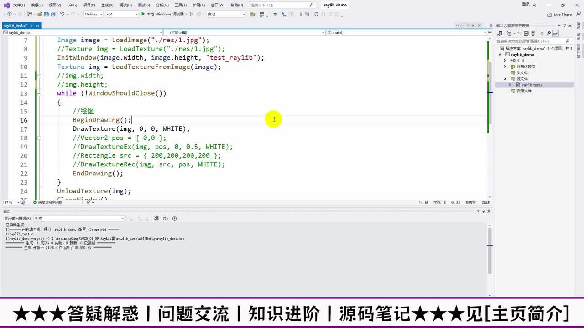The width and height of the screenshot is (584, 328).
Task: Select 头文件 folder in Solution Explorer
Action: [522, 72]
